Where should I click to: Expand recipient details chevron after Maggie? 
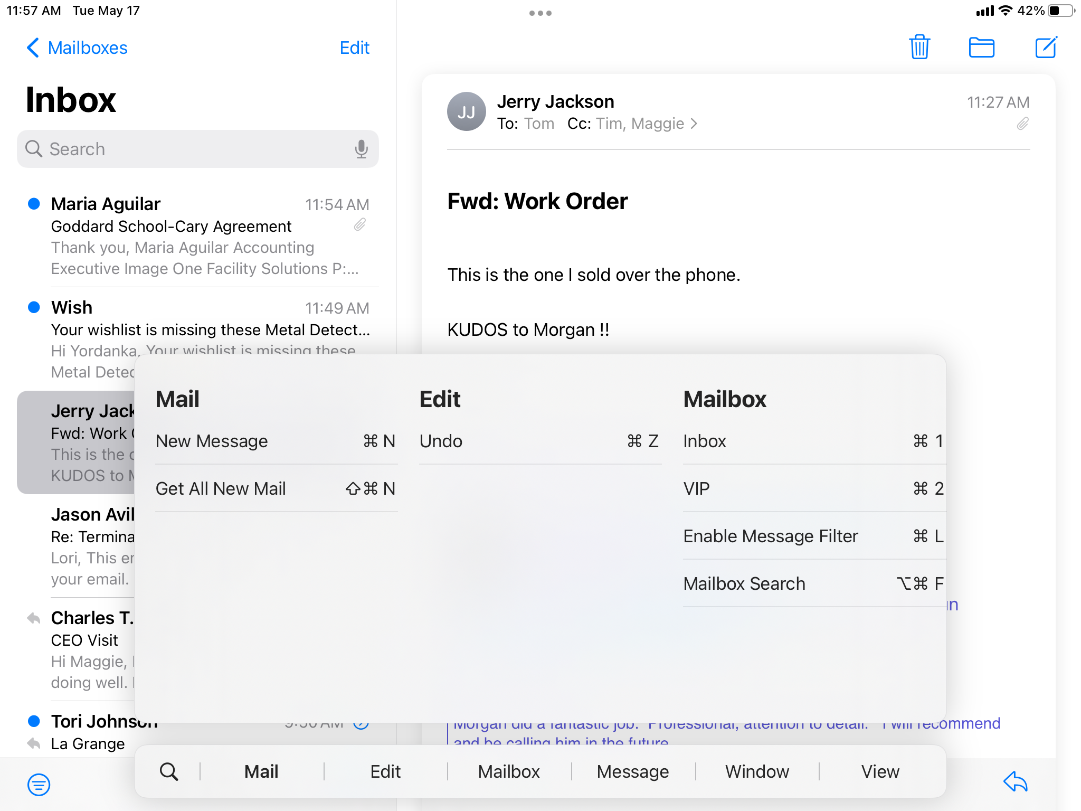[695, 124]
